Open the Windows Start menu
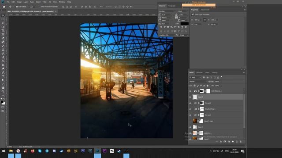The height and width of the screenshot is (158, 282). (x=4, y=151)
